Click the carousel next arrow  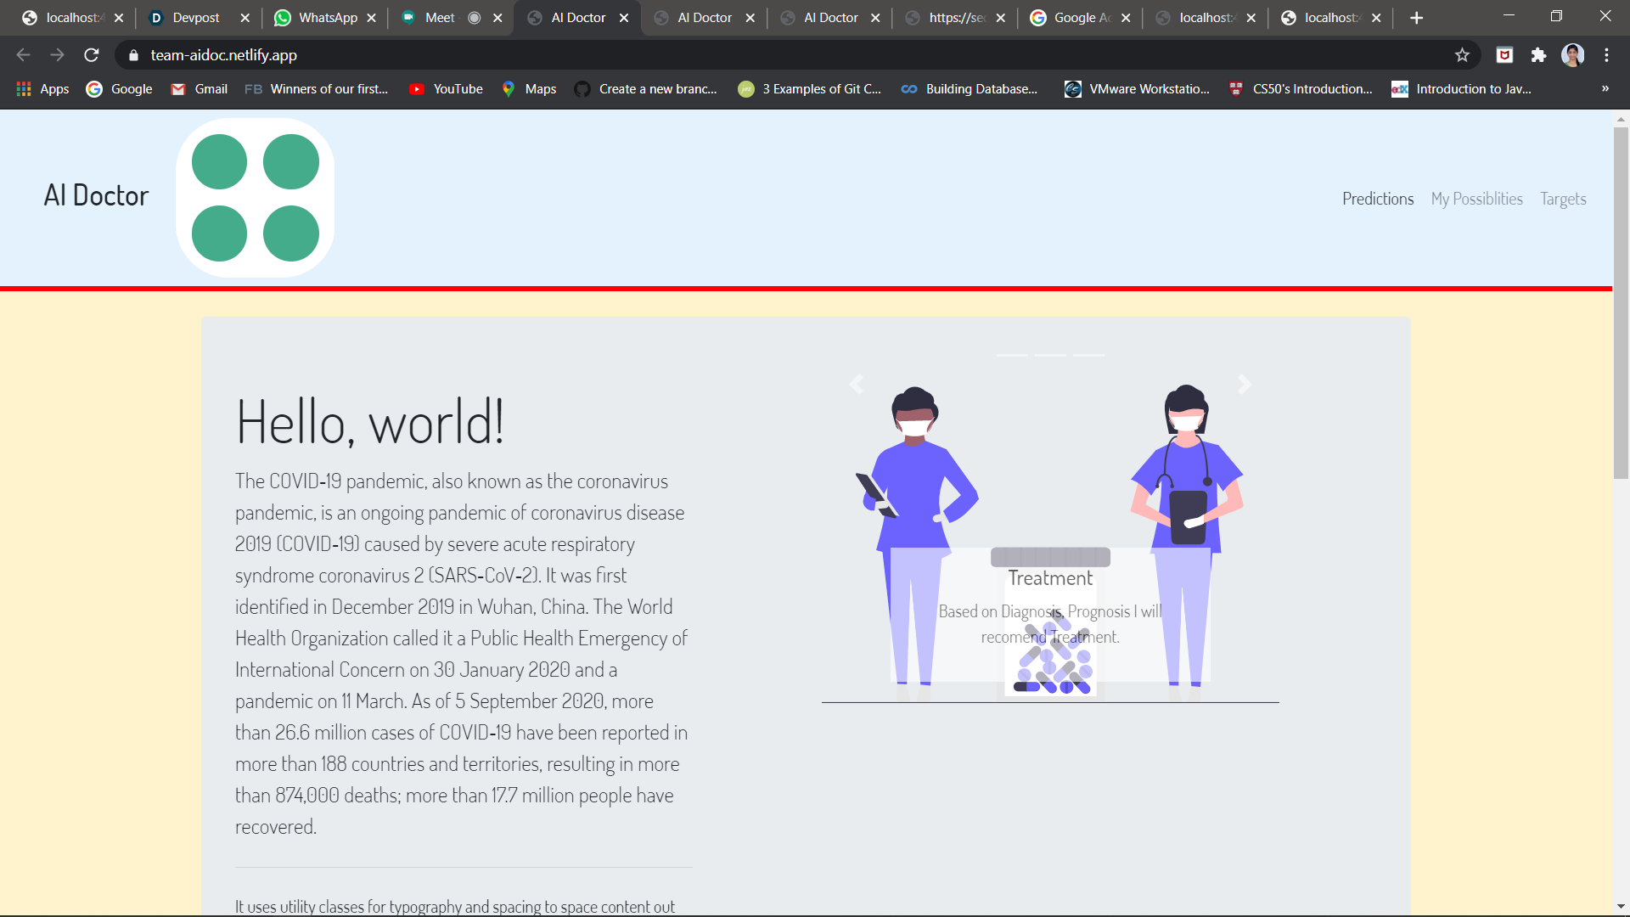point(1245,385)
